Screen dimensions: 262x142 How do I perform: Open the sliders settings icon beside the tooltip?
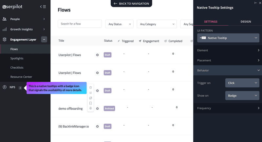point(91,93)
